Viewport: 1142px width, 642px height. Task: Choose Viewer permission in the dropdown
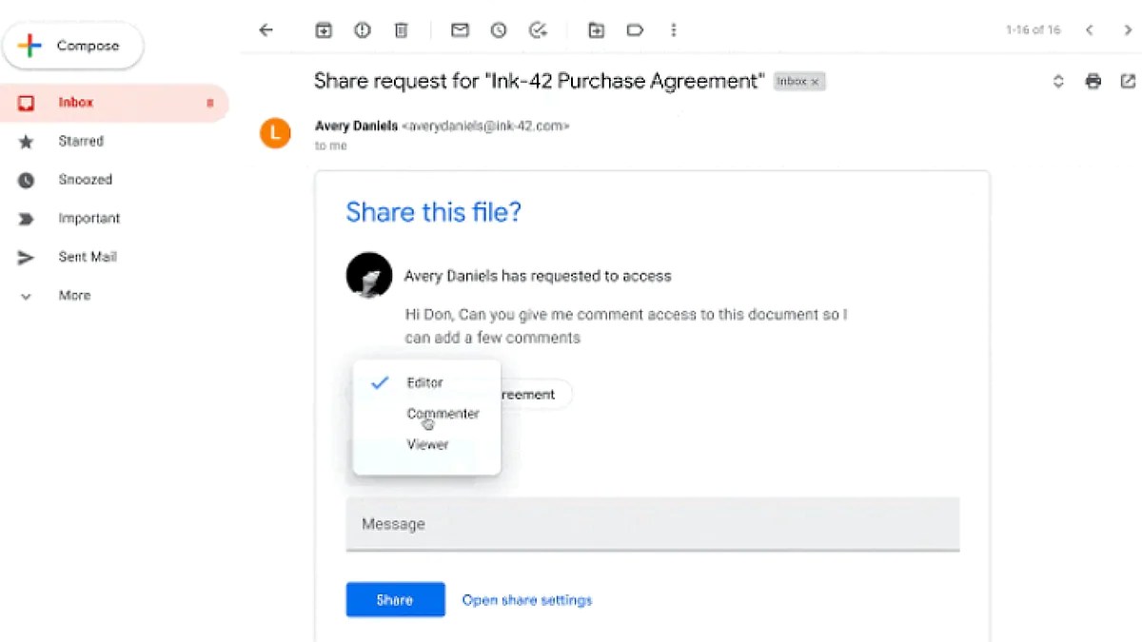(427, 443)
